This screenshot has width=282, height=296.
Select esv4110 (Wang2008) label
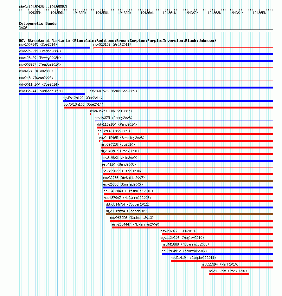(119, 164)
